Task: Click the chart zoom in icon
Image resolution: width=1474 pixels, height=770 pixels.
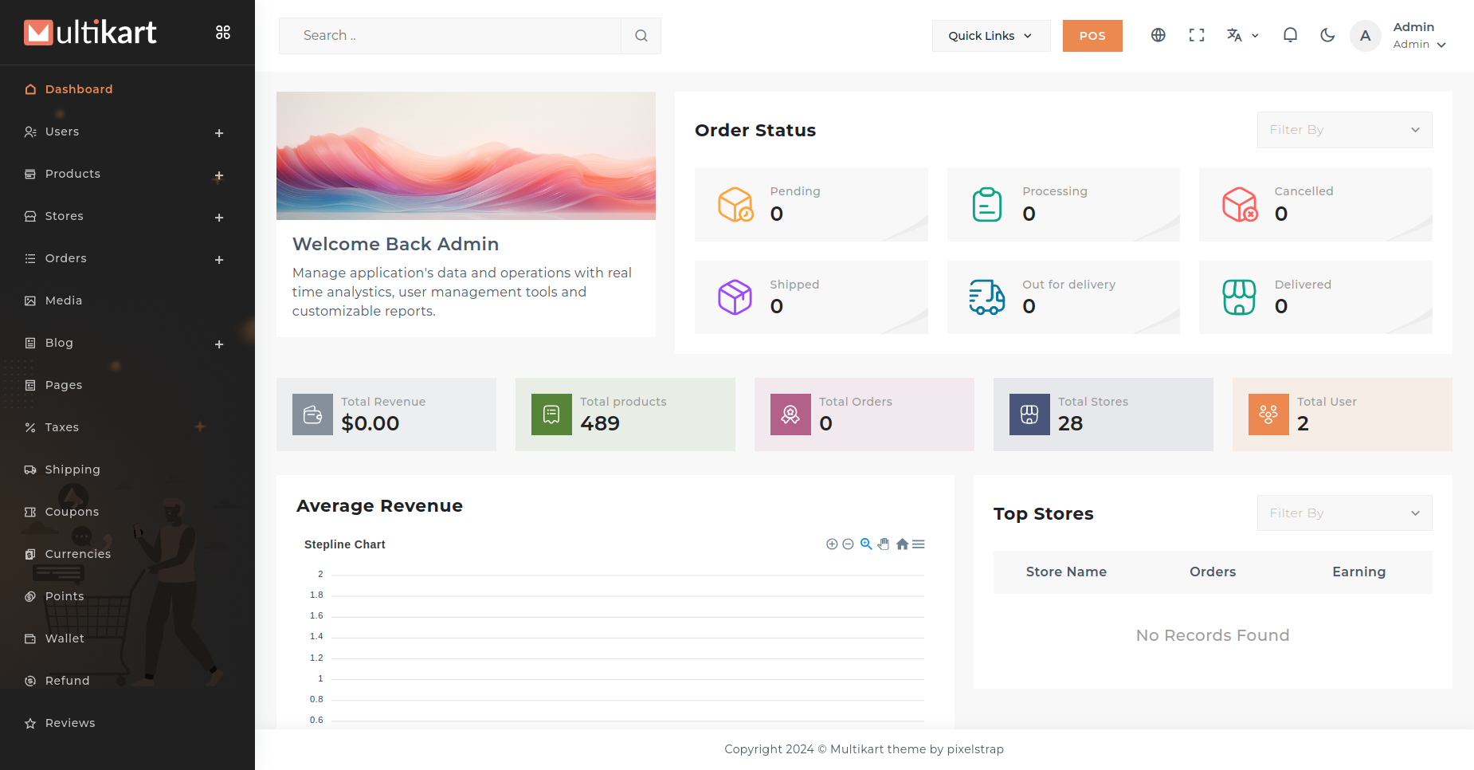Action: tap(832, 544)
